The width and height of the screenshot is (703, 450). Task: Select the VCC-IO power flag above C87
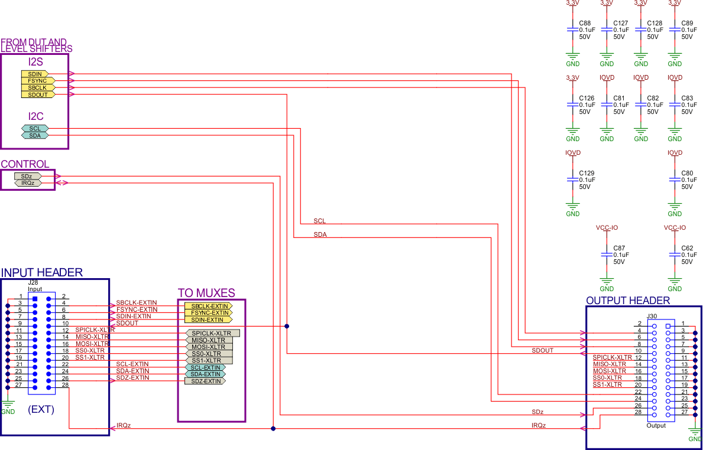tap(606, 227)
